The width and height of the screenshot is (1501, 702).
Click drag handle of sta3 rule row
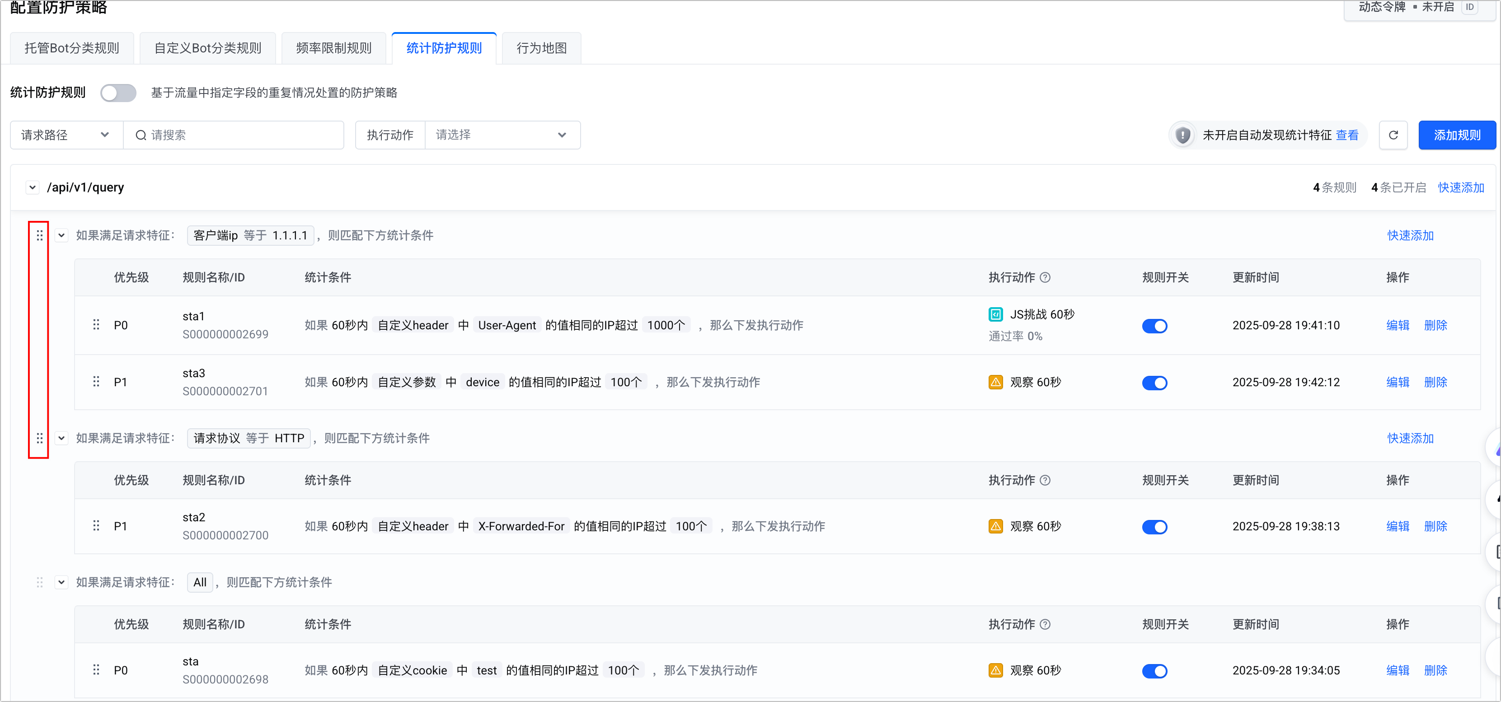tap(96, 382)
